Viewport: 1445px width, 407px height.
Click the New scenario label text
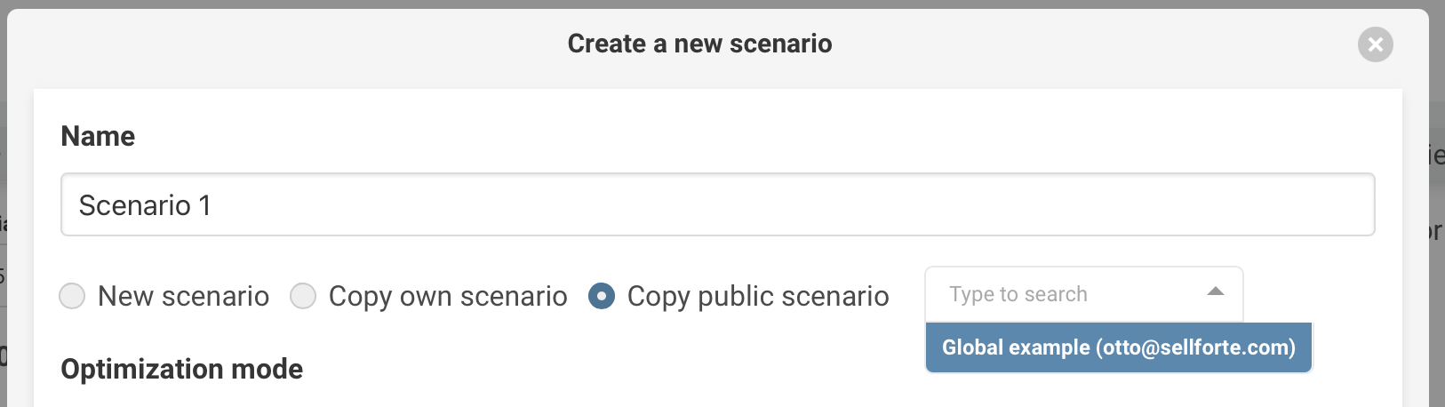[x=183, y=296]
